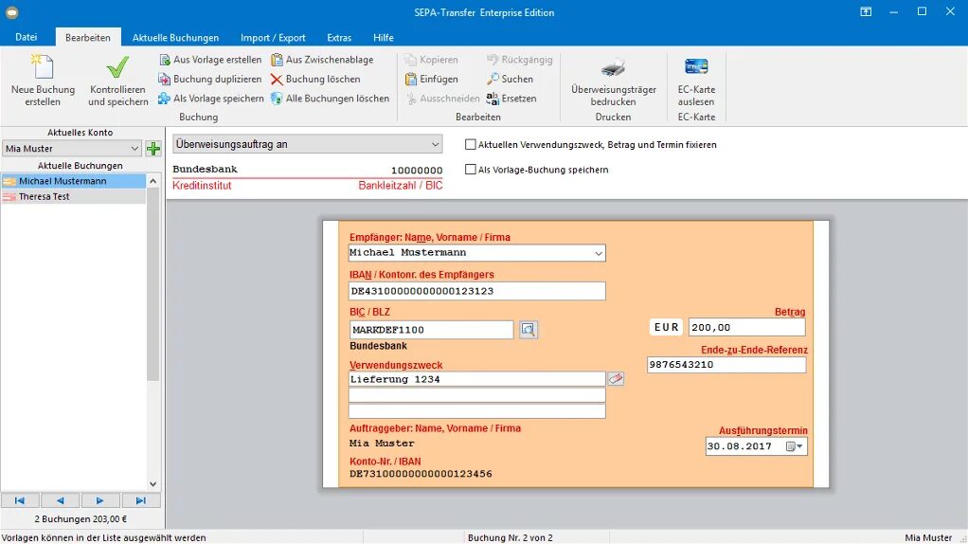Open Mia Muster account dropdown
This screenshot has height=544, width=968.
72,148
